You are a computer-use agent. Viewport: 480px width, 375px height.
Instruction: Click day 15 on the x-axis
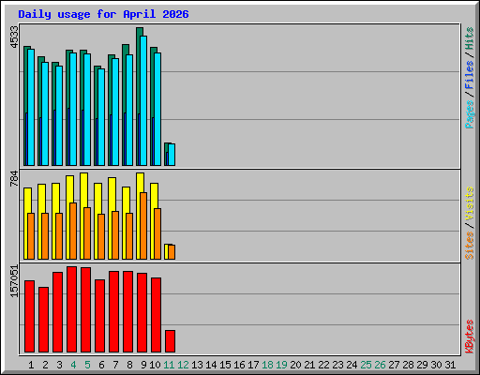225,365
